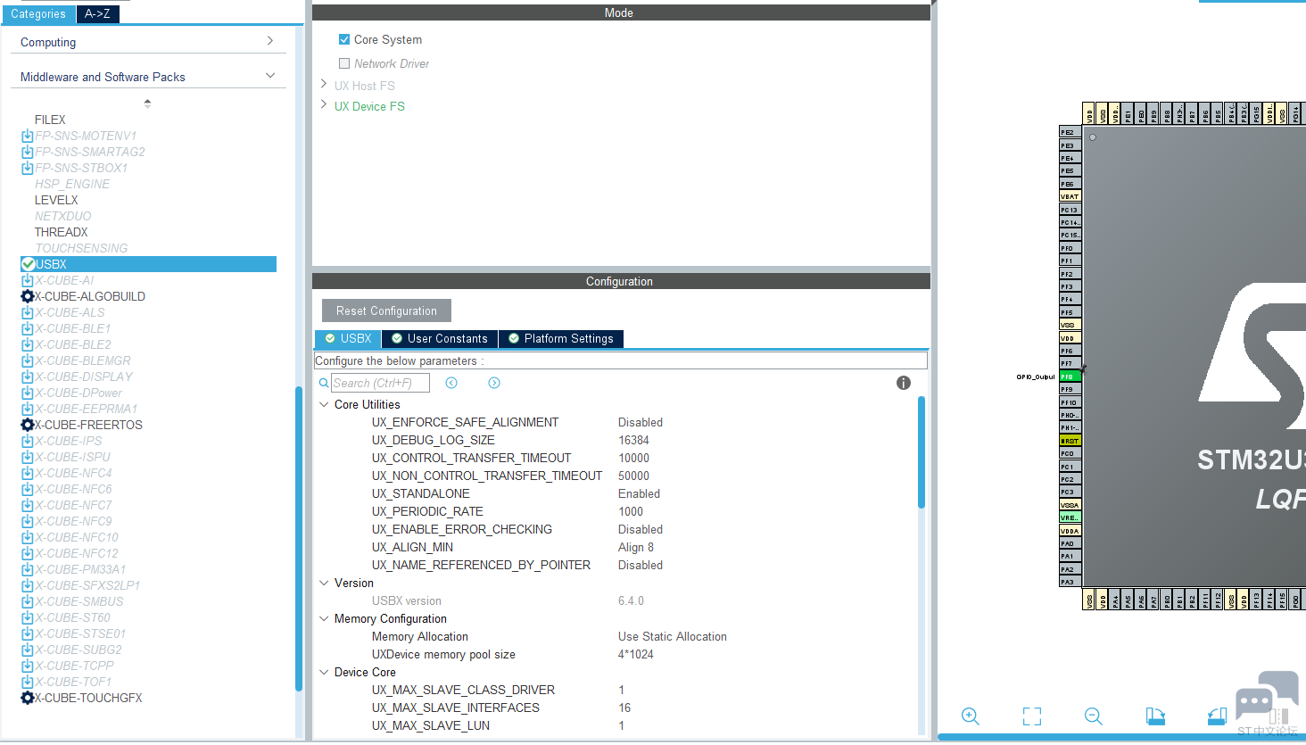This screenshot has width=1306, height=745.
Task: Open the Platform Settings tab
Action: point(561,338)
